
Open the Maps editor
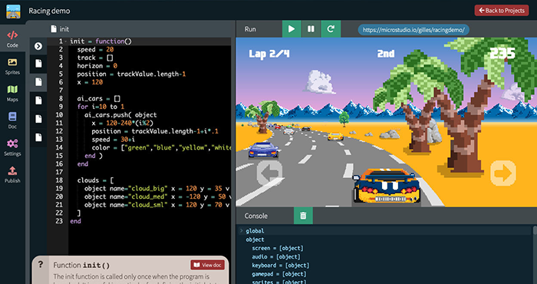(12, 93)
